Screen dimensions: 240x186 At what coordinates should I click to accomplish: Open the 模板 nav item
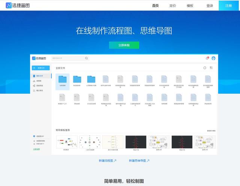[x=190, y=6]
